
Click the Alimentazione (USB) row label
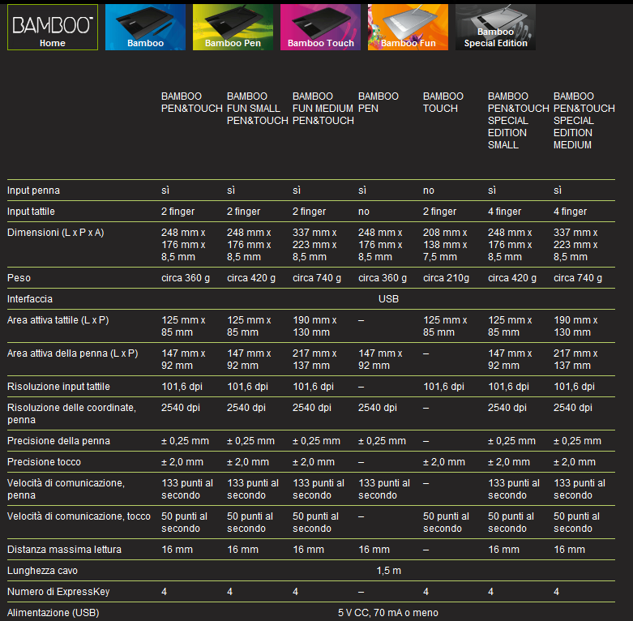pyautogui.click(x=50, y=613)
